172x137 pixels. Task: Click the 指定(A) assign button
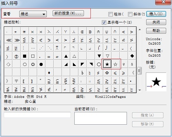pos(148,115)
